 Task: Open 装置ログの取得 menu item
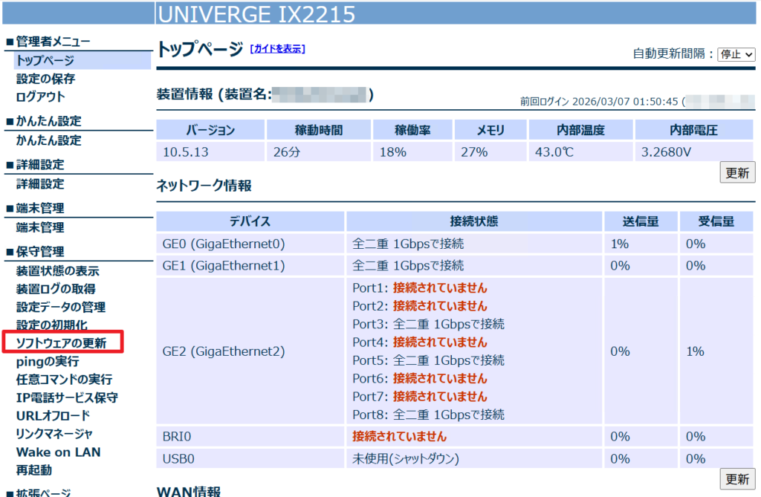[56, 289]
